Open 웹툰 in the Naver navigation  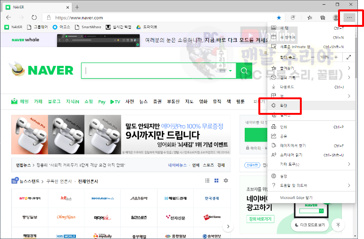coord(240,102)
